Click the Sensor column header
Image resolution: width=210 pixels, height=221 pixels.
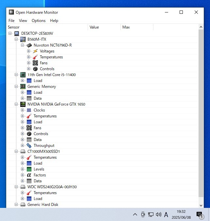coord(47,27)
